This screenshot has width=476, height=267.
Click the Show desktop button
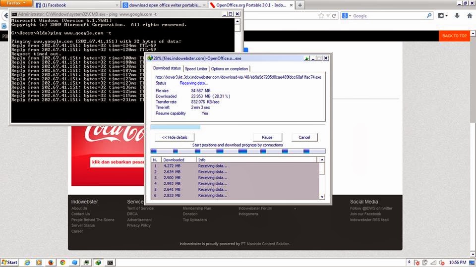(x=472, y=263)
